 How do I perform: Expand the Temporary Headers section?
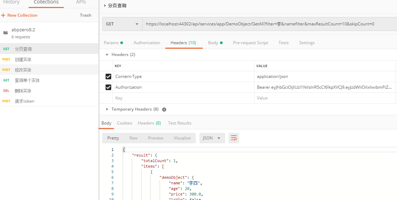point(107,109)
